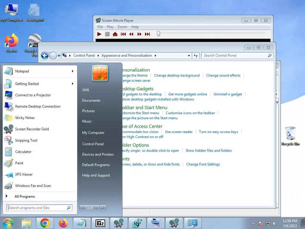Image resolution: width=305 pixels, height=229 pixels.
Task: Expand the address bar history dropdown
Action: pyautogui.click(x=189, y=56)
